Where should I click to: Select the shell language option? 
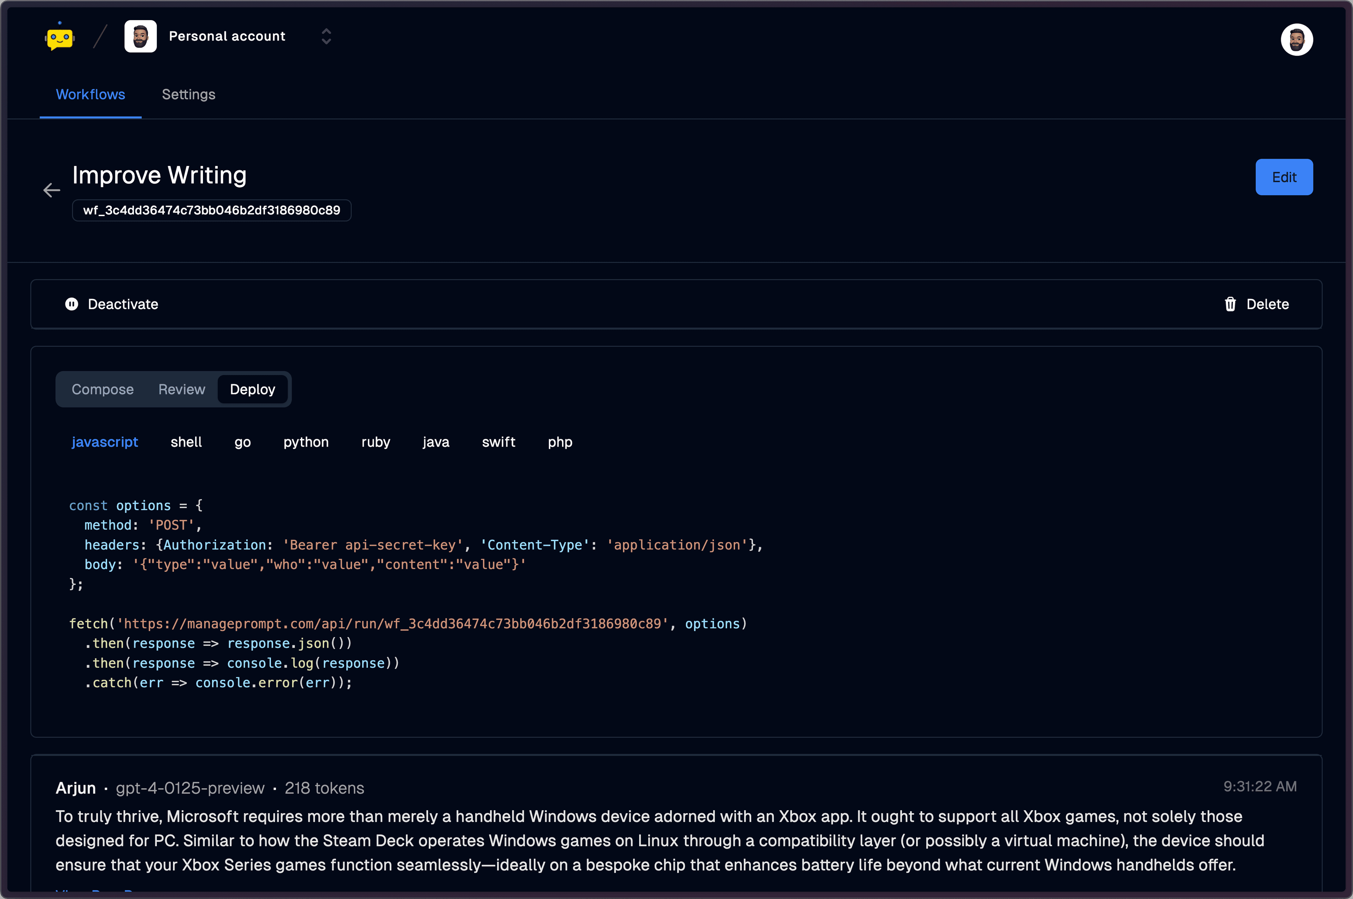pos(186,442)
